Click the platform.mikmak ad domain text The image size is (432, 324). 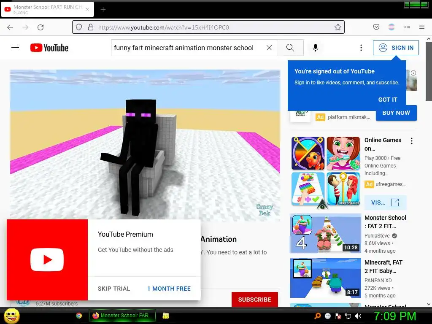point(349,117)
